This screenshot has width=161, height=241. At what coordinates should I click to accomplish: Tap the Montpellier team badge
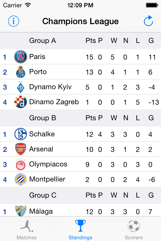click(20, 179)
